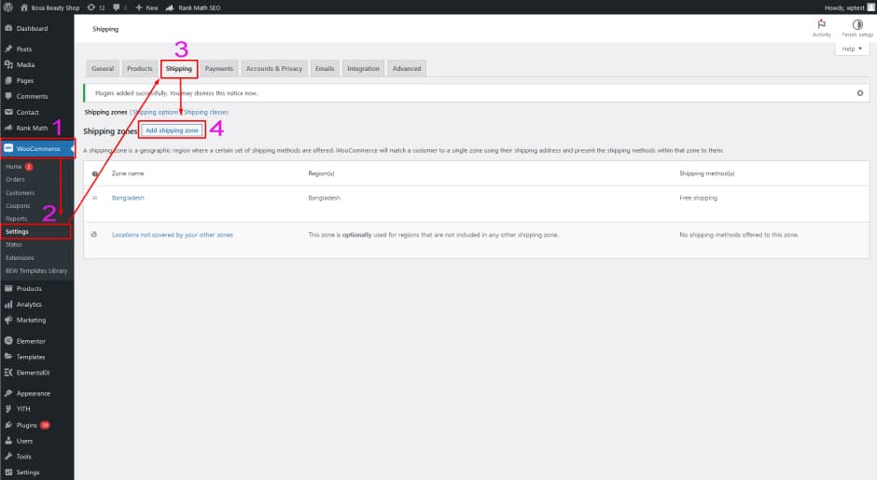The width and height of the screenshot is (877, 480).
Task: Open the Bangladesh shipping zone
Action: click(x=128, y=198)
